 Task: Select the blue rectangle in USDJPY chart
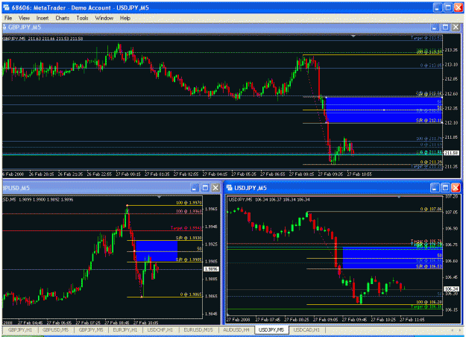pos(392,258)
